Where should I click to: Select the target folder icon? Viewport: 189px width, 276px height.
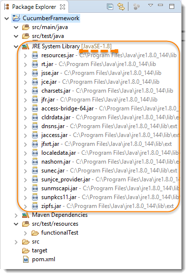(x=26, y=251)
